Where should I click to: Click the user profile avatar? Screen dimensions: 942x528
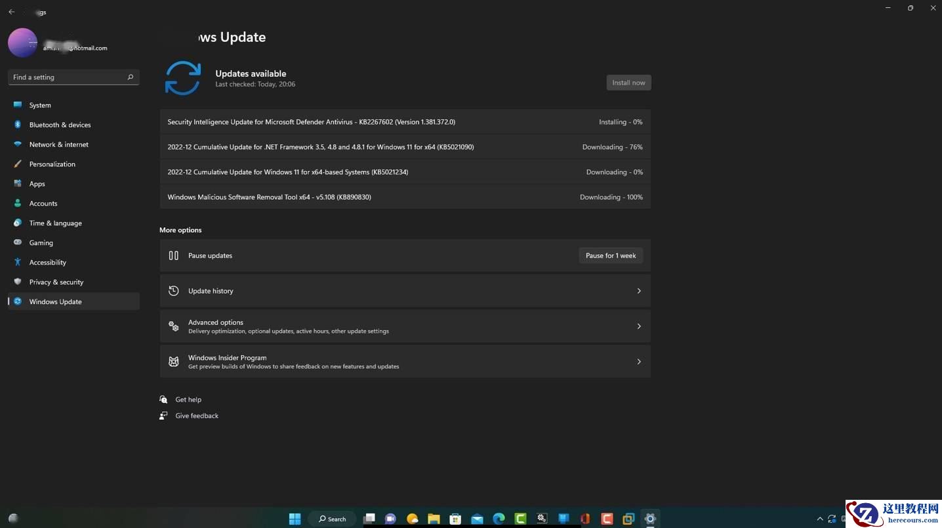pos(22,42)
